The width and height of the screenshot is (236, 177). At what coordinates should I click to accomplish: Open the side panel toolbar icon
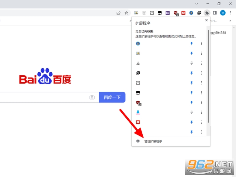pyautogui.click(x=215, y=13)
